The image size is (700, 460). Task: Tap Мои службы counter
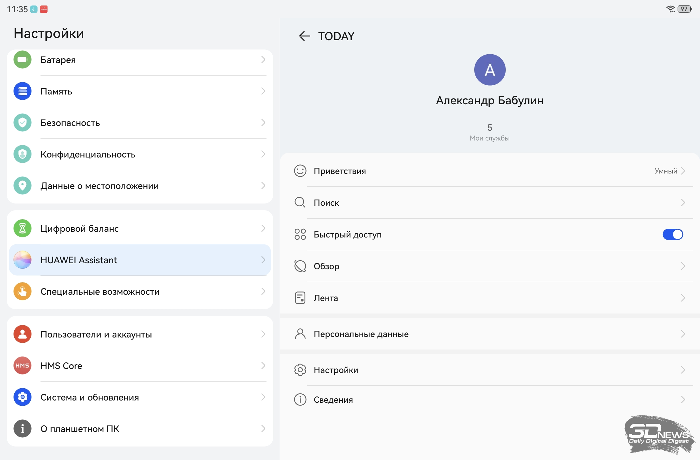coord(489,133)
